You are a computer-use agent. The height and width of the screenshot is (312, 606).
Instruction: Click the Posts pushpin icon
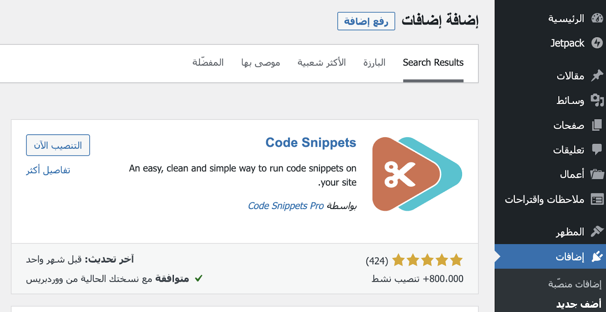pyautogui.click(x=597, y=76)
